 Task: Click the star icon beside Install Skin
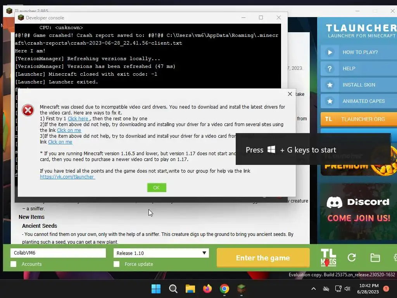pyautogui.click(x=330, y=85)
